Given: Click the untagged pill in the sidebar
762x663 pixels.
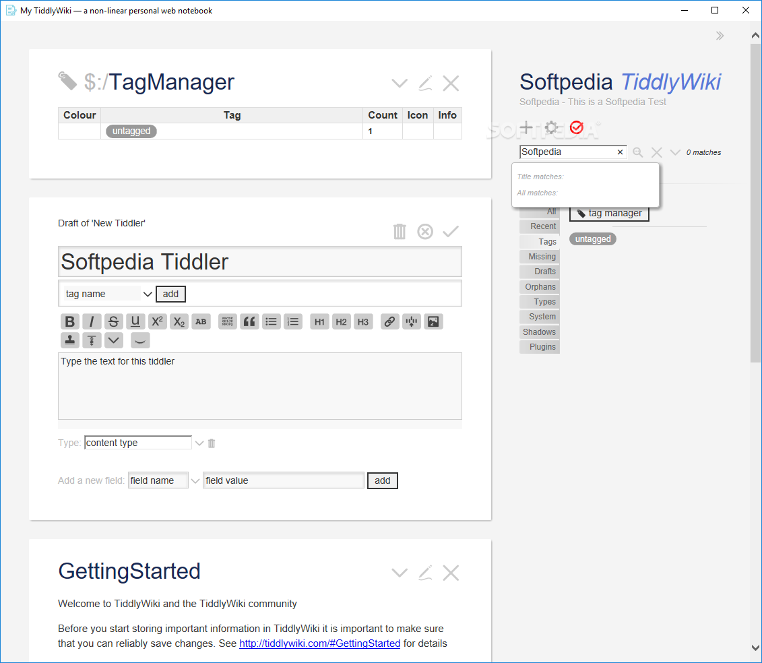Looking at the screenshot, I should 593,239.
